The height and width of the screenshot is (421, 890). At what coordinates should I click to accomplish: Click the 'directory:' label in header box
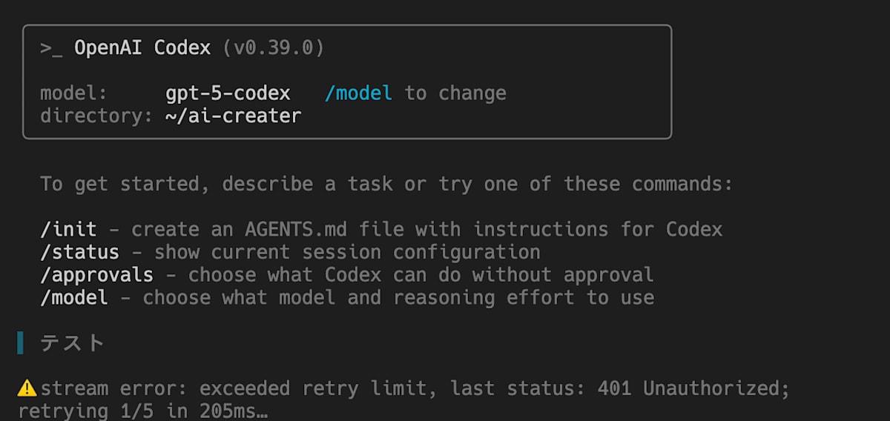click(96, 116)
